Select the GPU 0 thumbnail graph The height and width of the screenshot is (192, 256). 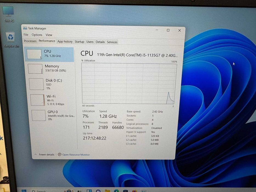(38, 115)
